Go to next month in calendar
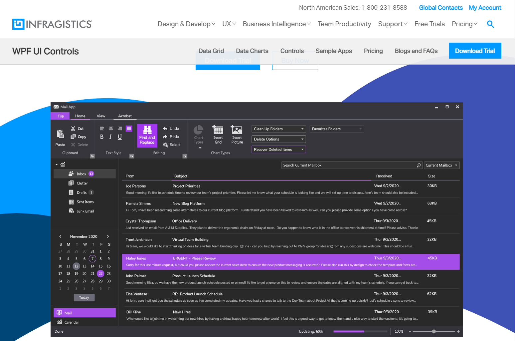Screen dimensions: 515x341 pos(108,236)
